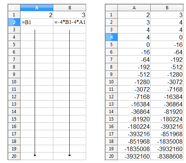
Task: Click column A header in right sheet
Action: (x=134, y=8)
